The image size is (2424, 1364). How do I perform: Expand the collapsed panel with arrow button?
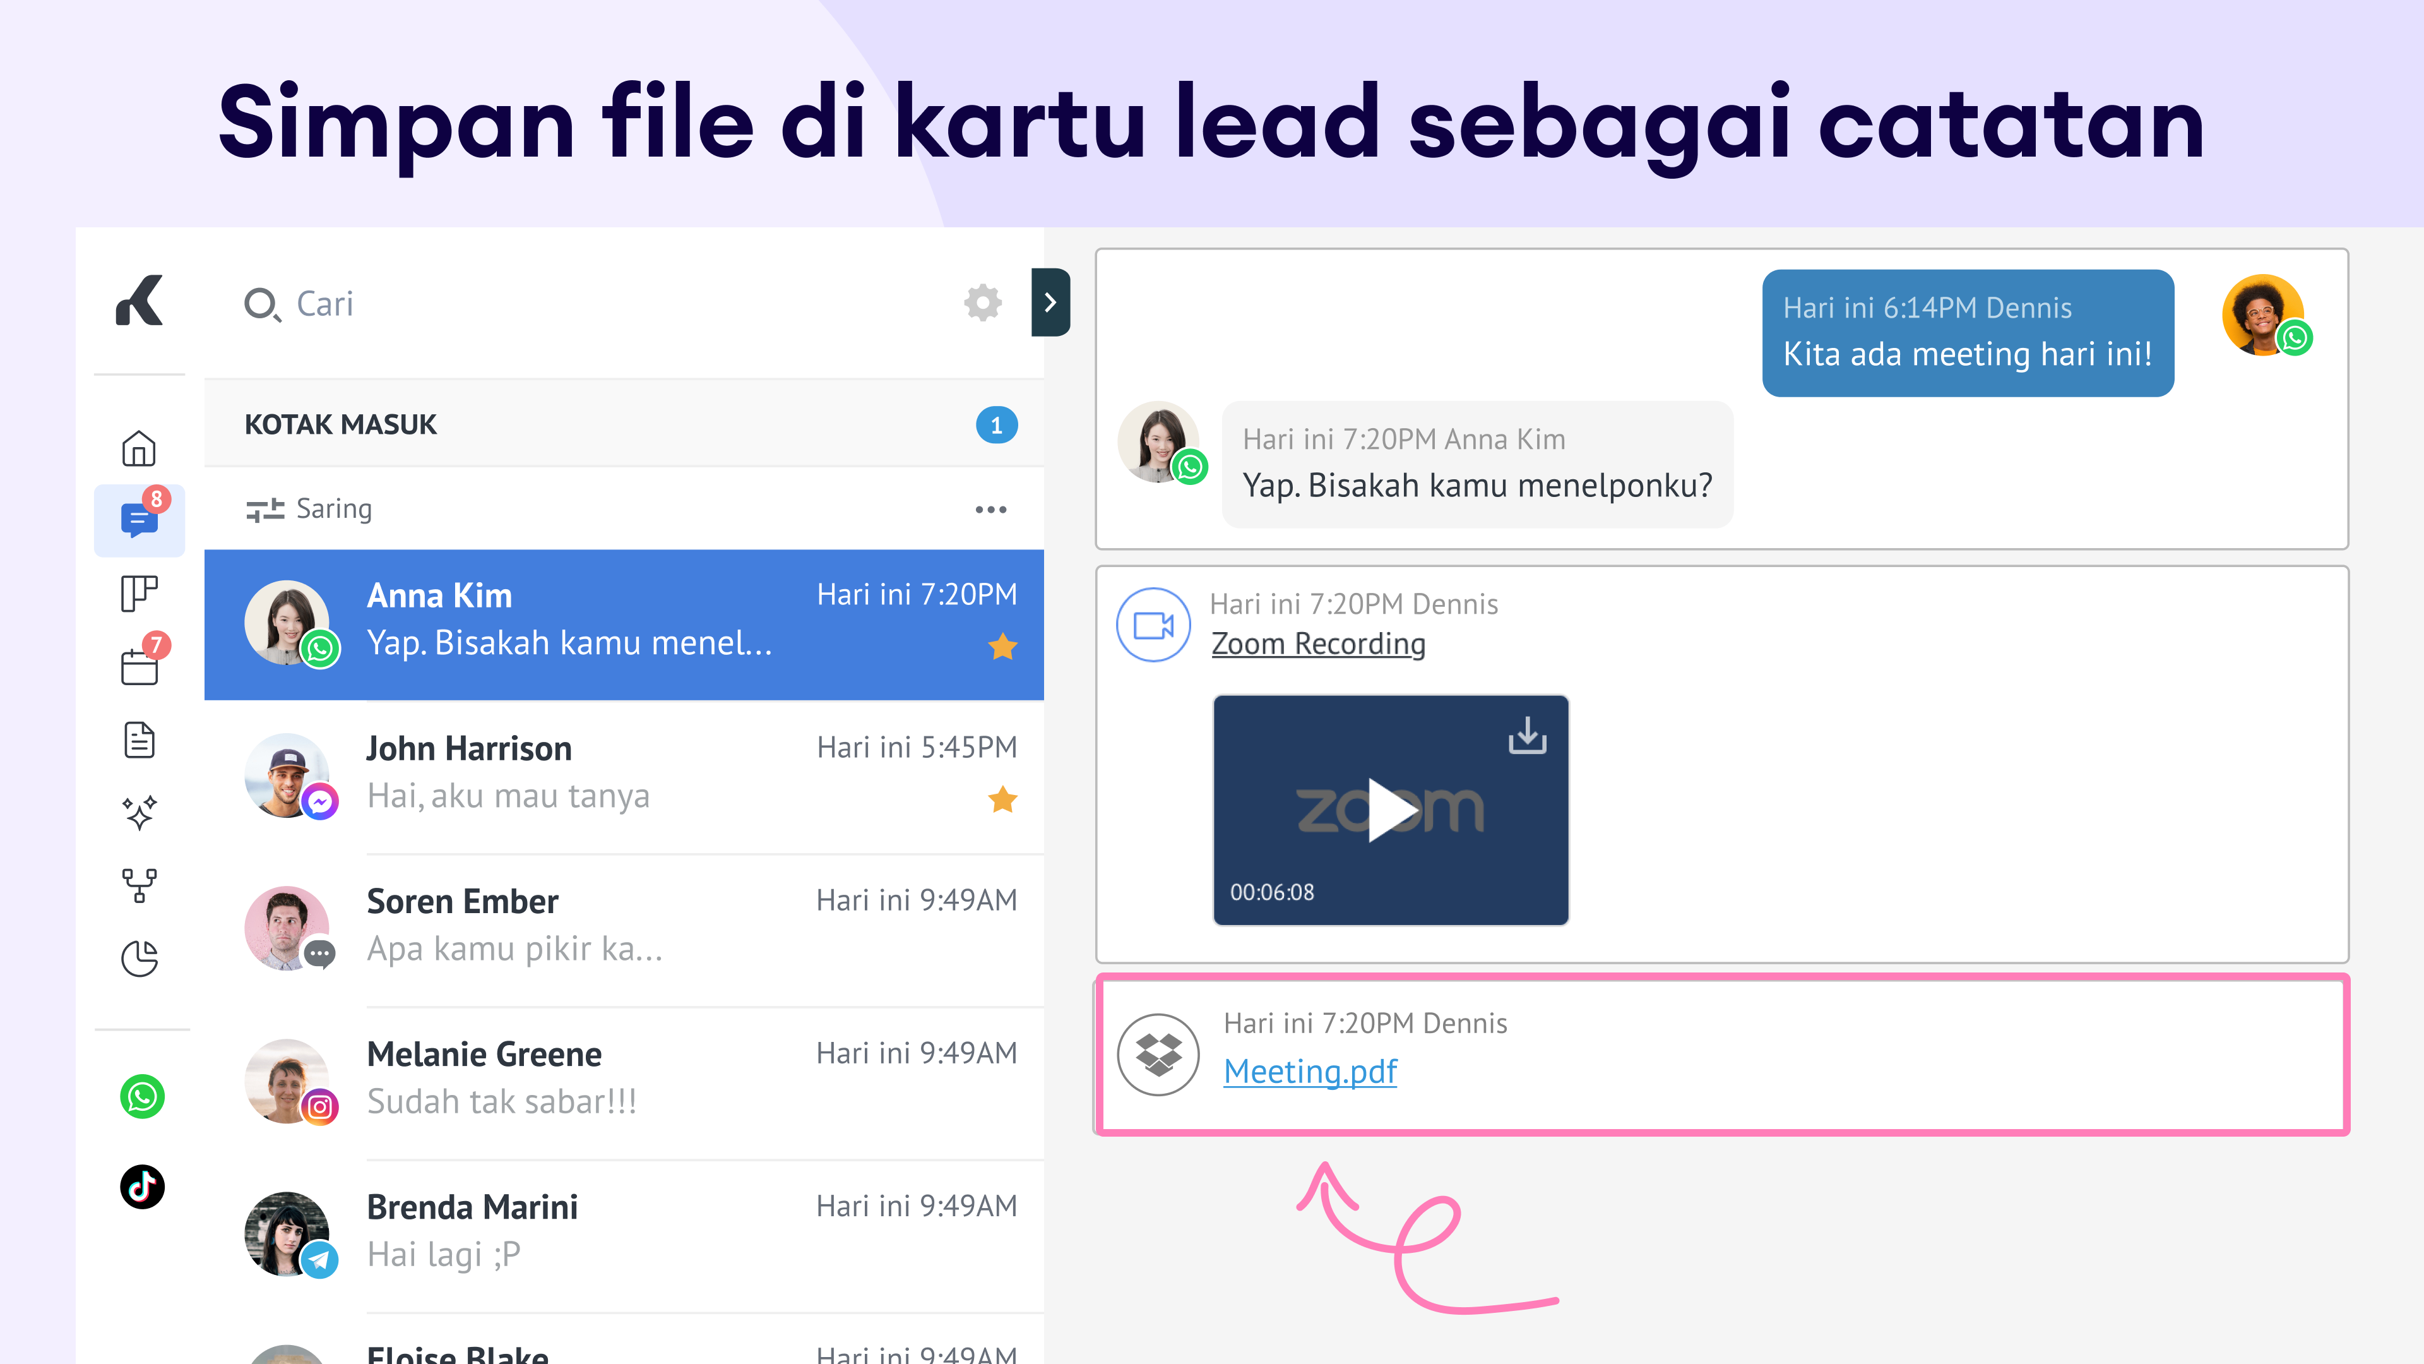point(1050,302)
